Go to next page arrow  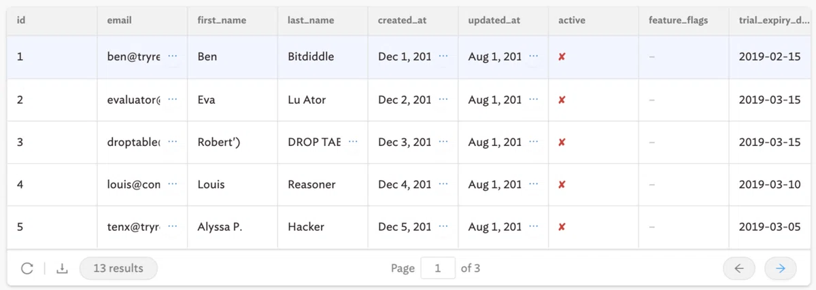click(x=781, y=268)
